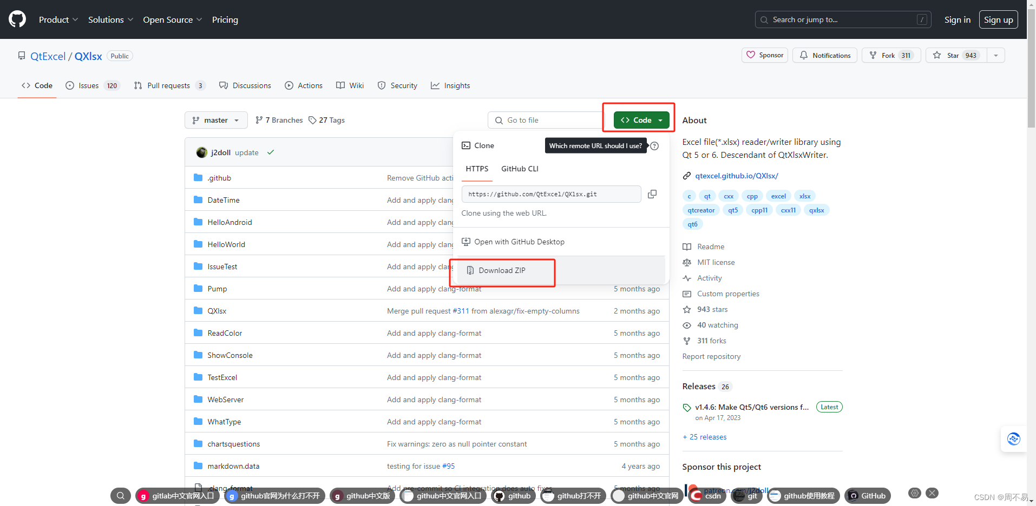Click the clone URL text field

click(551, 194)
